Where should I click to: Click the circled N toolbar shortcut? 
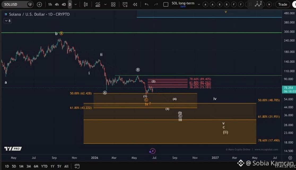point(269,4)
